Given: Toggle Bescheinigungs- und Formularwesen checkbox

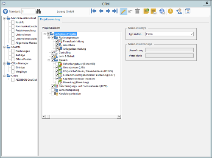Looking at the screenshot, I should (x=53, y=86).
